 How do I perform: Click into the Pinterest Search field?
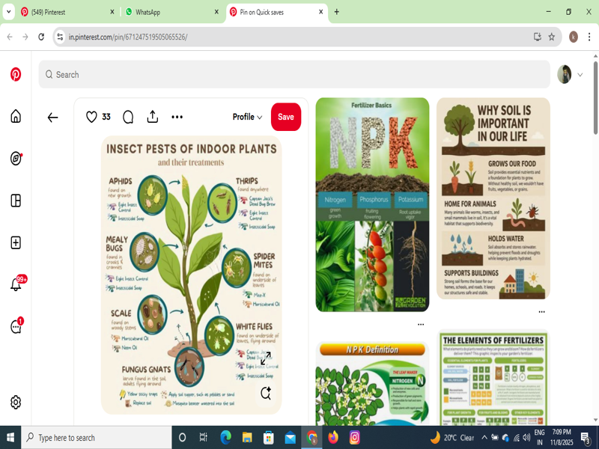click(x=299, y=75)
